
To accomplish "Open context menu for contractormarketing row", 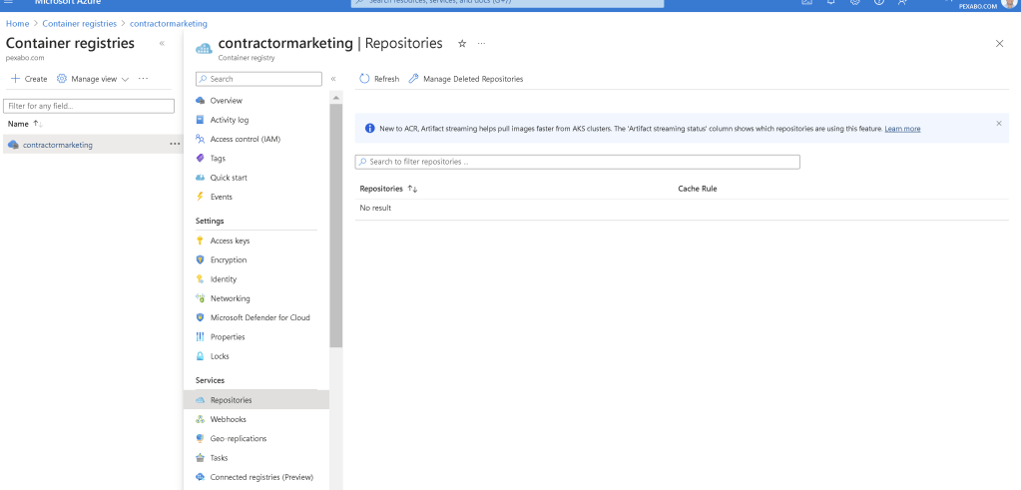I will coord(175,145).
